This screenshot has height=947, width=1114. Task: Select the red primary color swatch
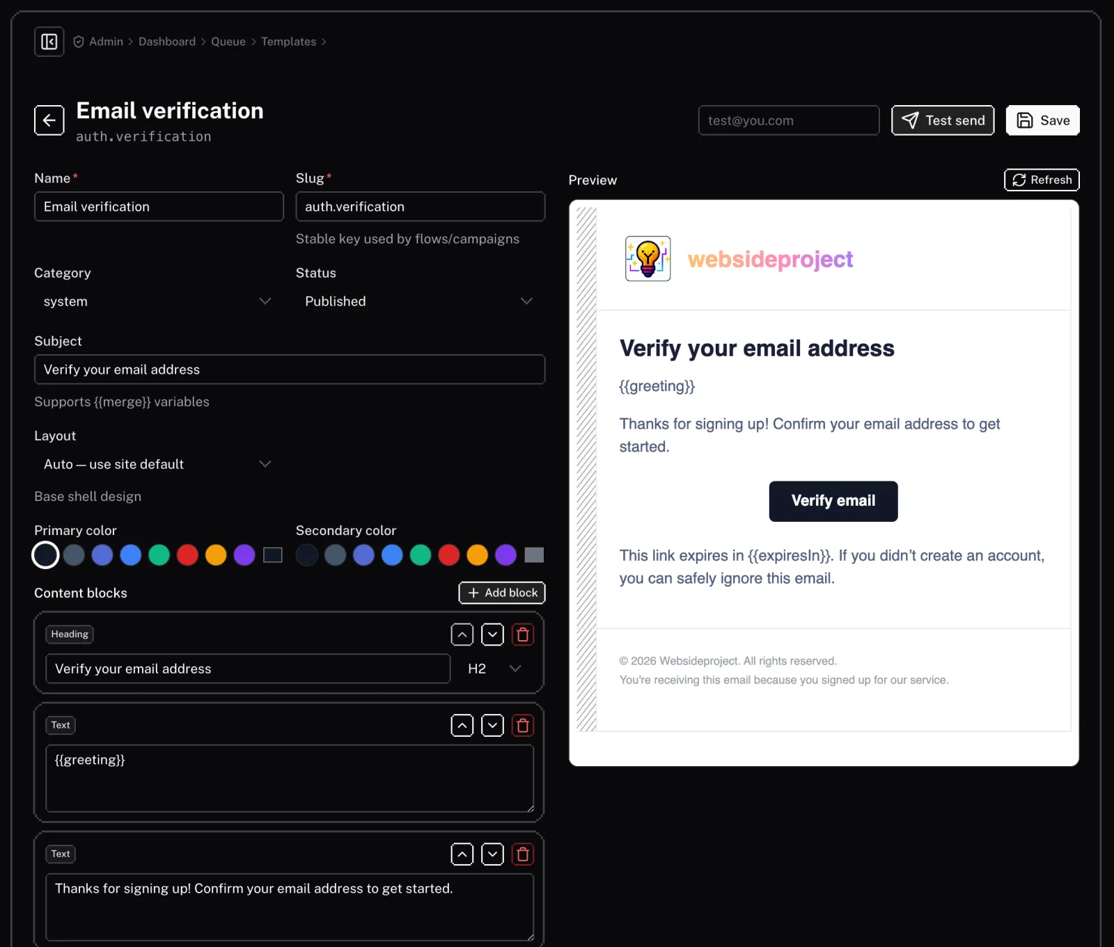tap(187, 555)
